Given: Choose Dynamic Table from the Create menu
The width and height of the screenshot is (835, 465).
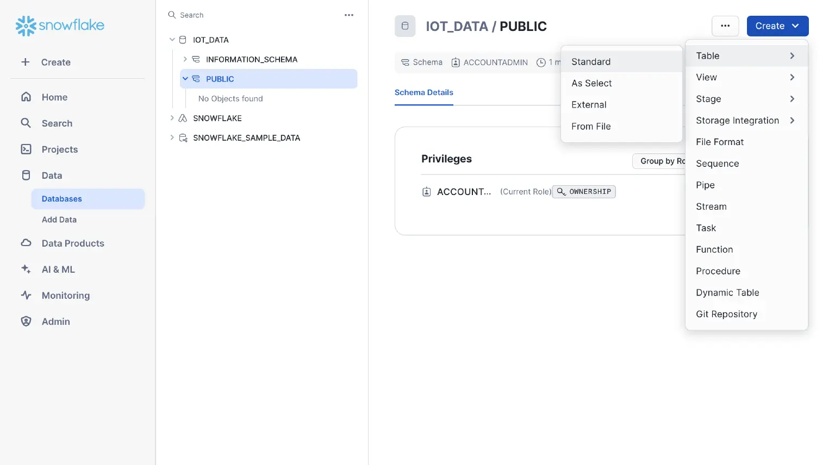Looking at the screenshot, I should click(727, 292).
